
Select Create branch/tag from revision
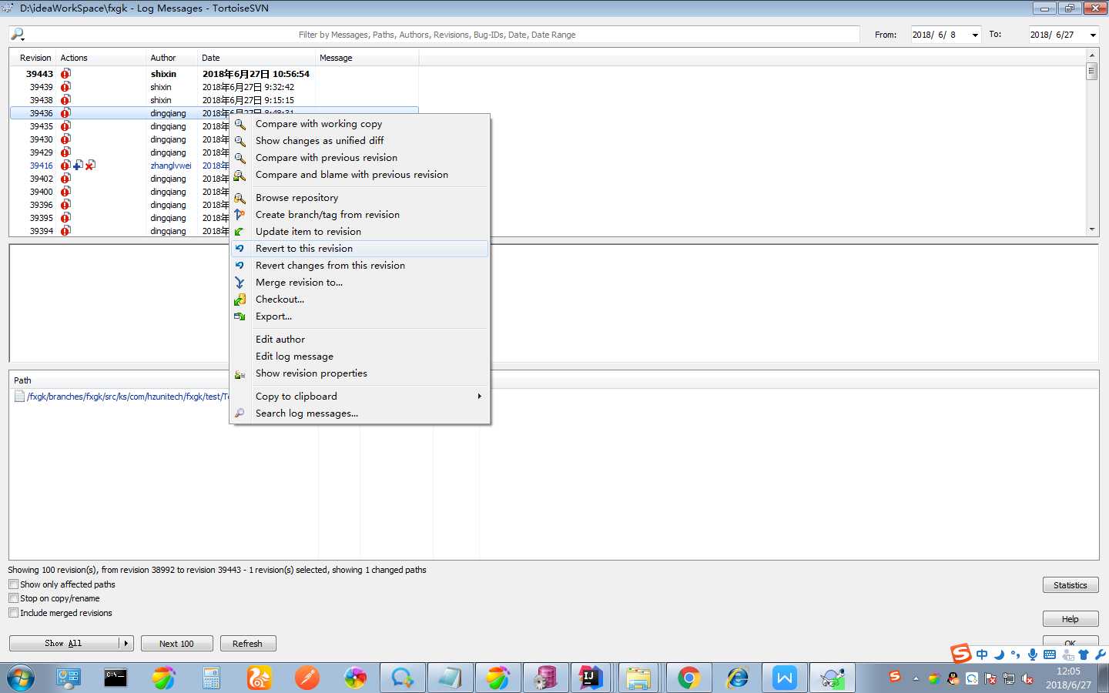327,215
